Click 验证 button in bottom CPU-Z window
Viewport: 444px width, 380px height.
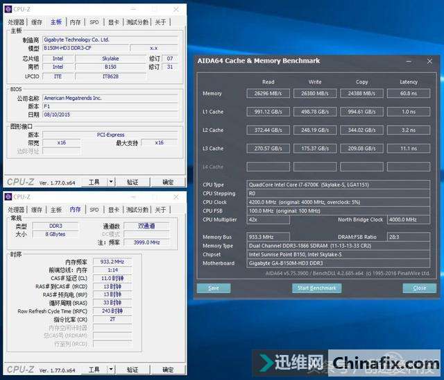click(133, 370)
